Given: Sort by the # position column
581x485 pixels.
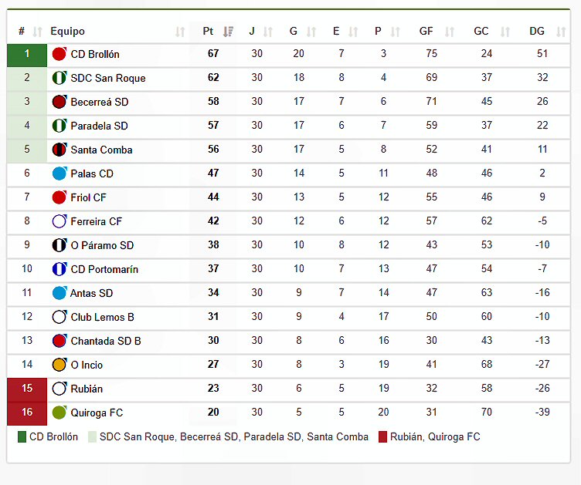Looking at the screenshot, I should [x=39, y=32].
